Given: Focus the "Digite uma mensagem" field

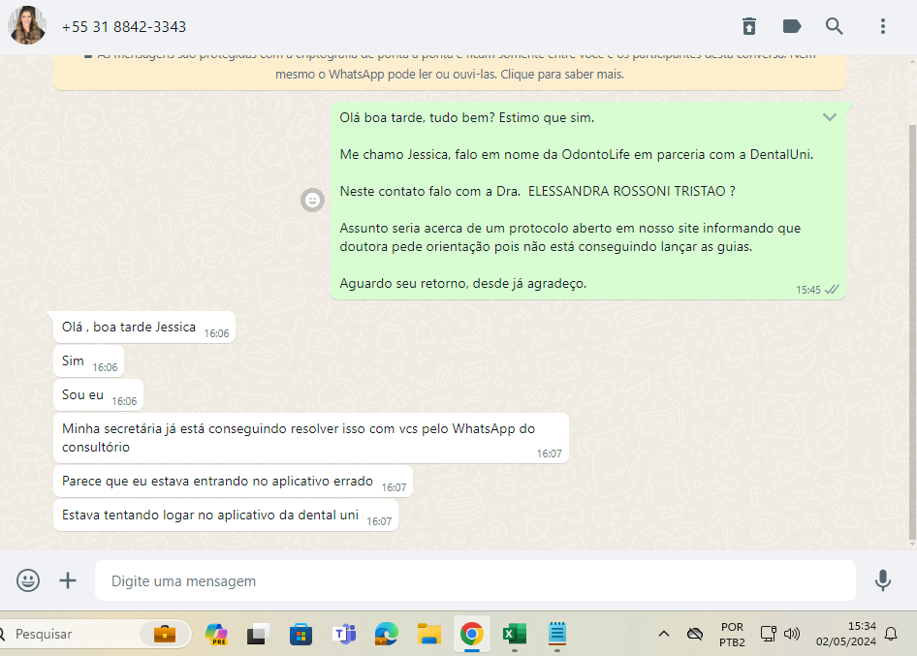Looking at the screenshot, I should (x=475, y=580).
